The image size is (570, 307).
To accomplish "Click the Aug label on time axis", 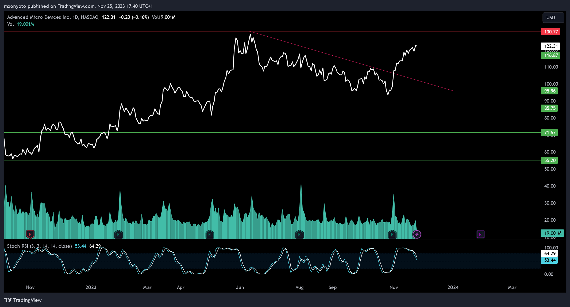I will 299,287.
